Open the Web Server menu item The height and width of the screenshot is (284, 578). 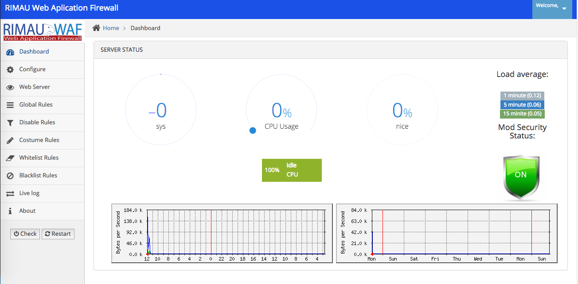[42, 87]
